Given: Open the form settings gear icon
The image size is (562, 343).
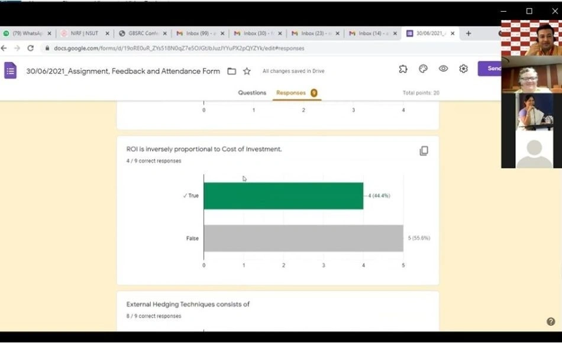Looking at the screenshot, I should tap(463, 69).
